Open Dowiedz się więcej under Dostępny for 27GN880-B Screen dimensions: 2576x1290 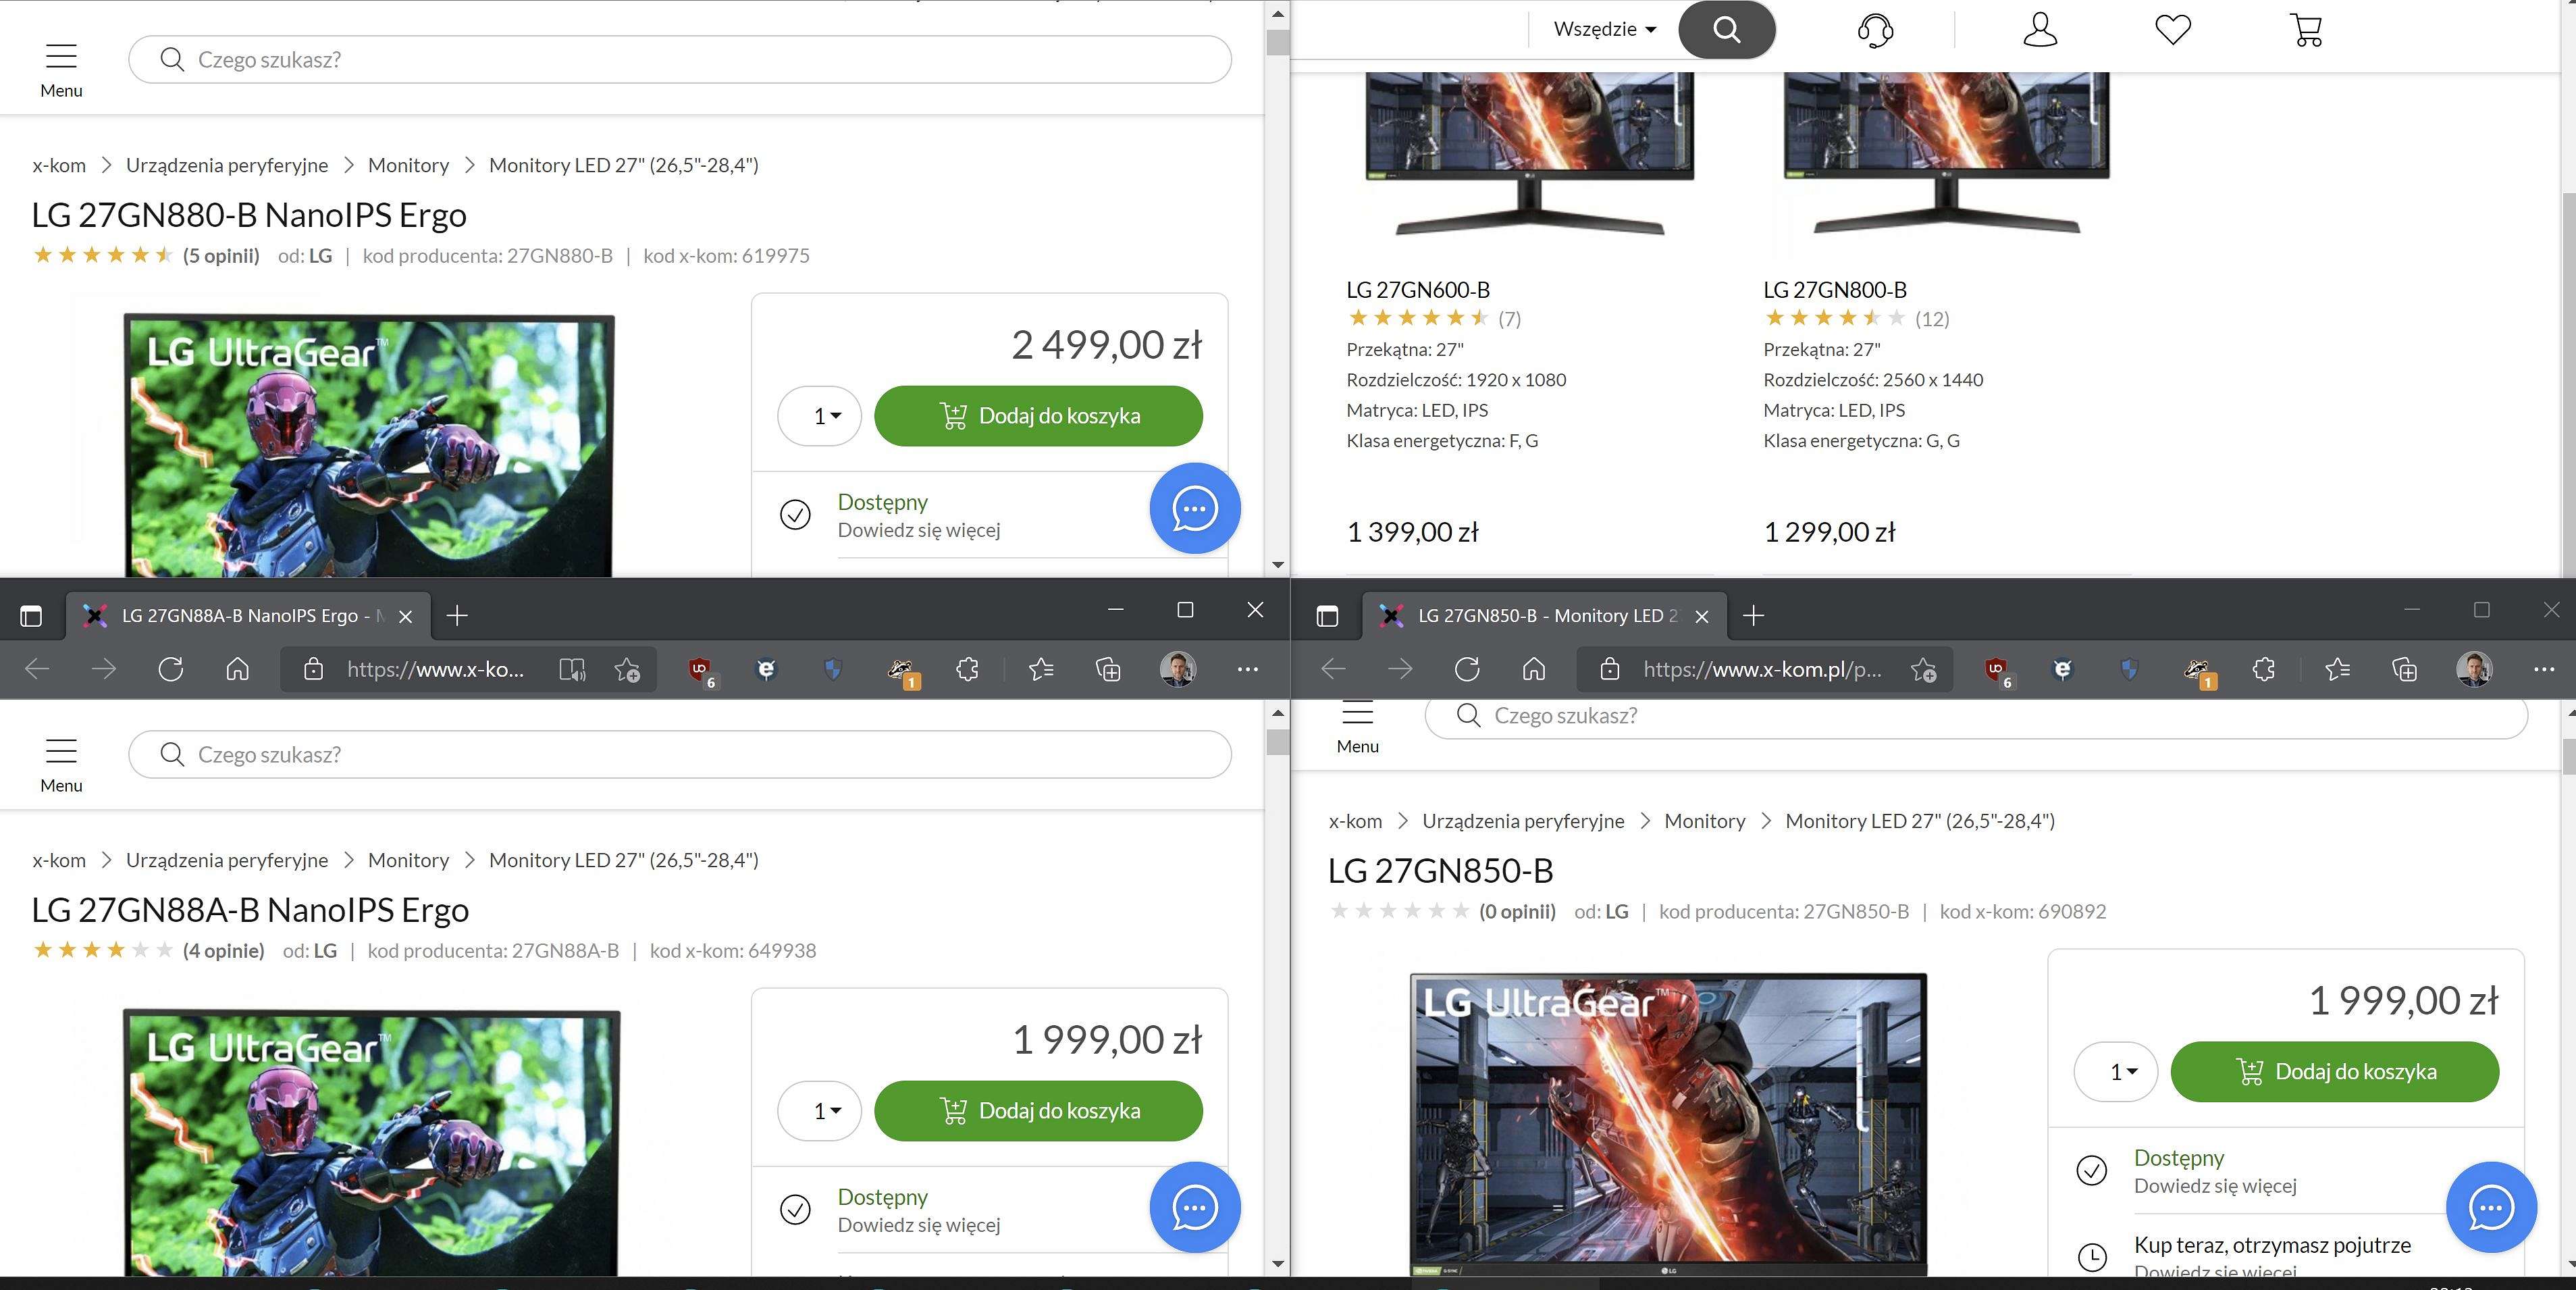pos(919,530)
